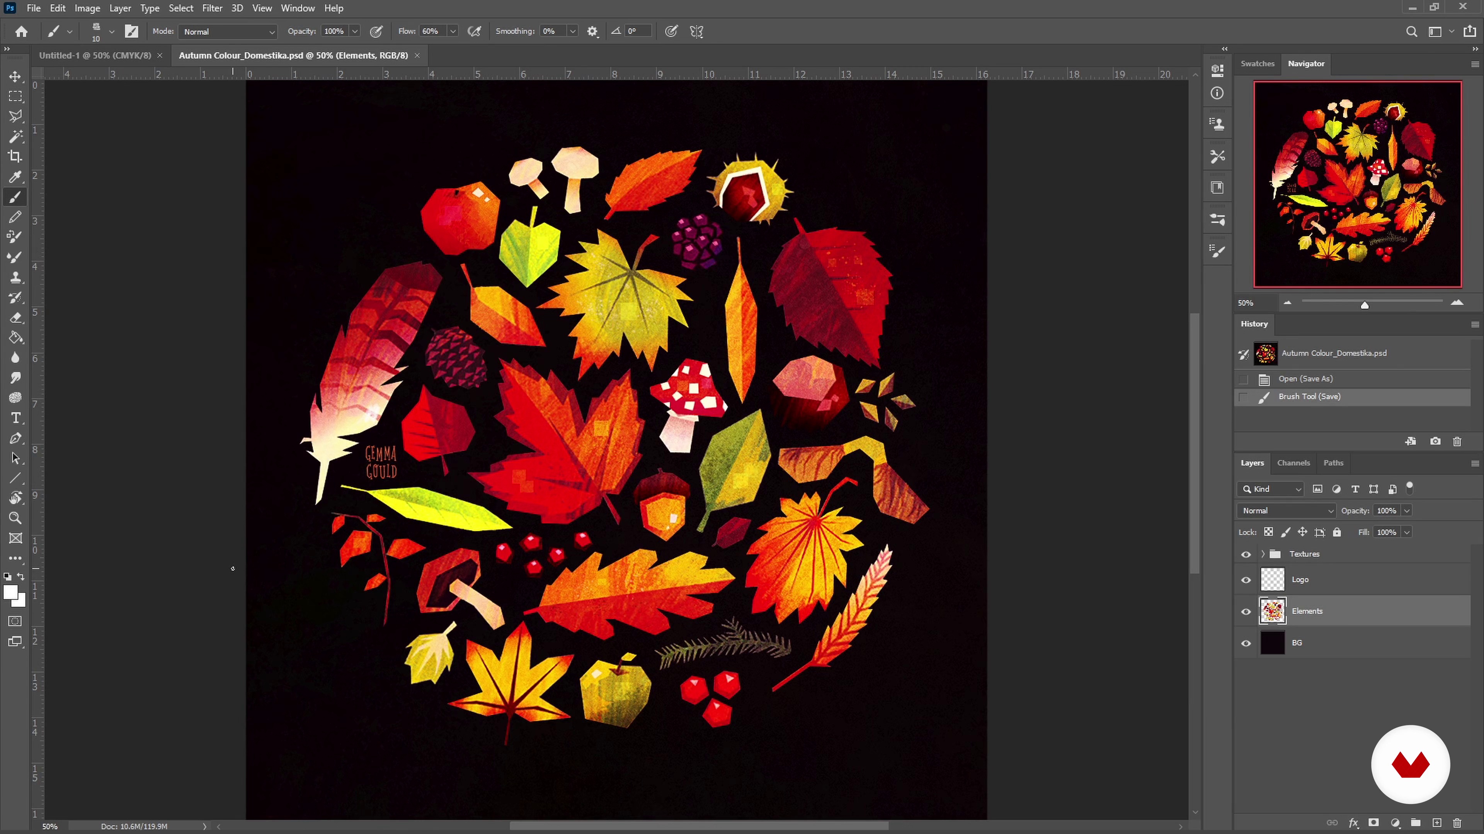Select the Blur drop tool
Screen dimensions: 1484x834
(x=15, y=358)
